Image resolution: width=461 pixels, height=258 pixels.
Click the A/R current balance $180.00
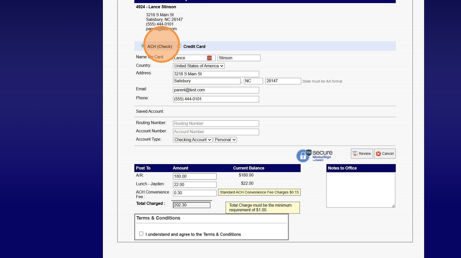pos(246,175)
